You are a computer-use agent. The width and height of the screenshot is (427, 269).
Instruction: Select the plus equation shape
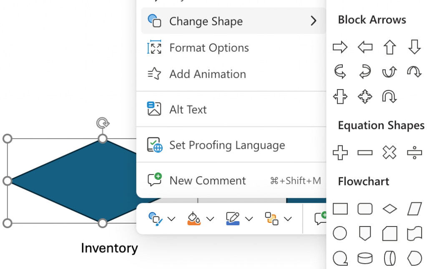340,152
